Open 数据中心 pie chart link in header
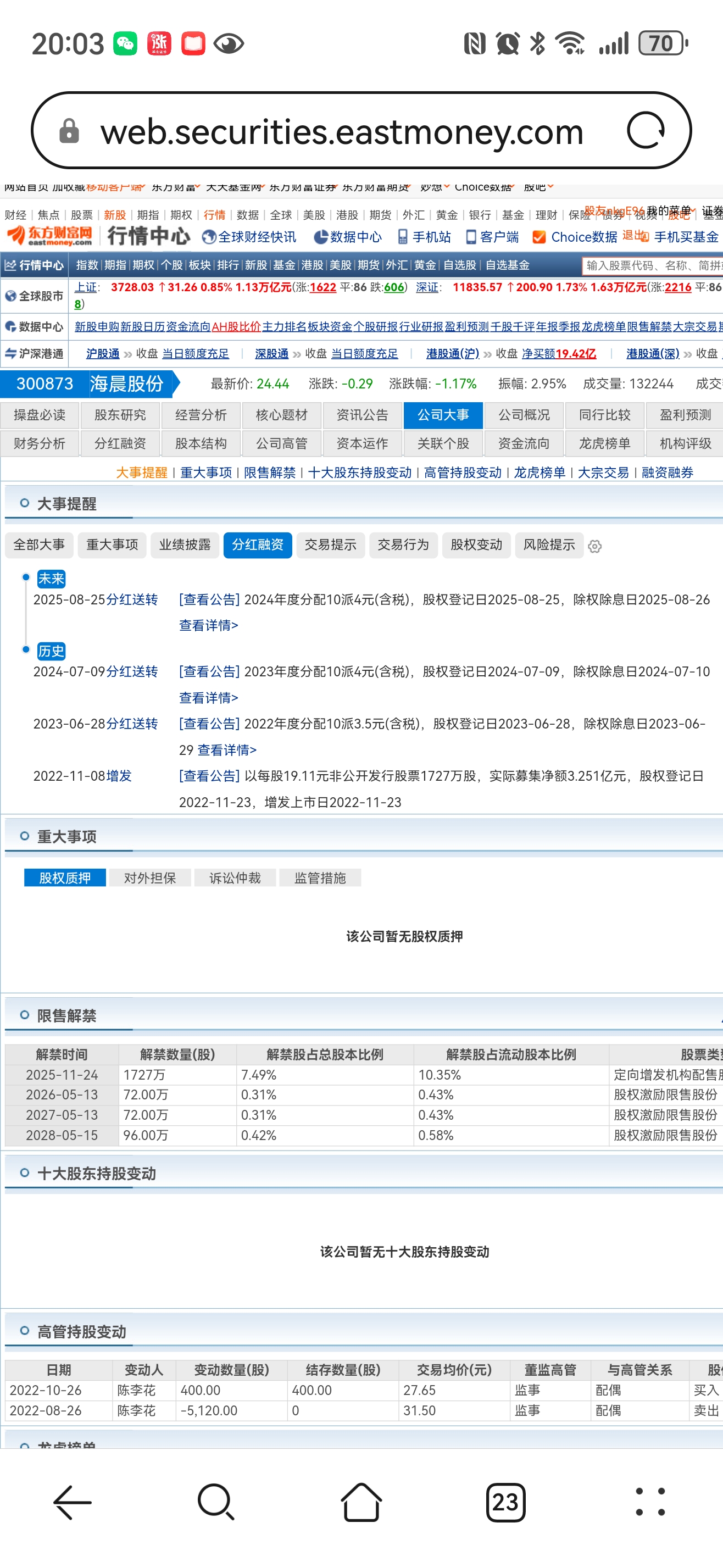The width and height of the screenshot is (723, 1556). pos(348,237)
